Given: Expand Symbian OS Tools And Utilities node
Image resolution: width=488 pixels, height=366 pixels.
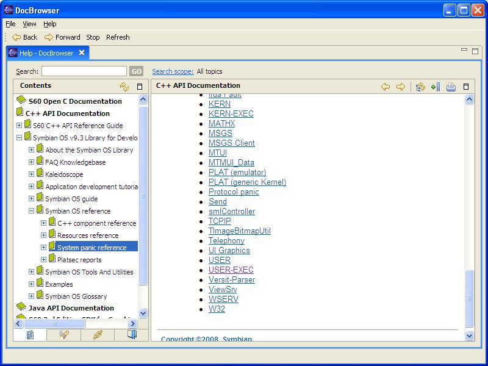Looking at the screenshot, I should [31, 271].
